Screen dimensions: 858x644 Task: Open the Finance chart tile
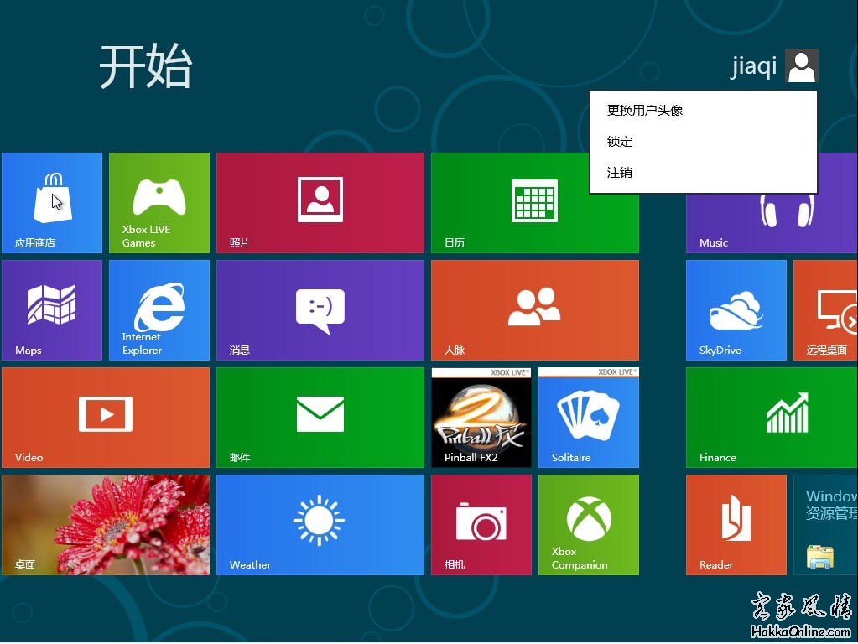pyautogui.click(x=772, y=418)
